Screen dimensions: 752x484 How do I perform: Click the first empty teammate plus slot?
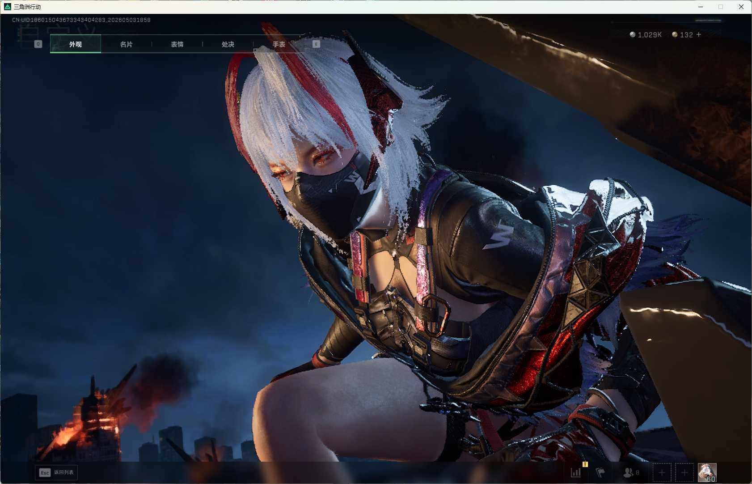662,472
